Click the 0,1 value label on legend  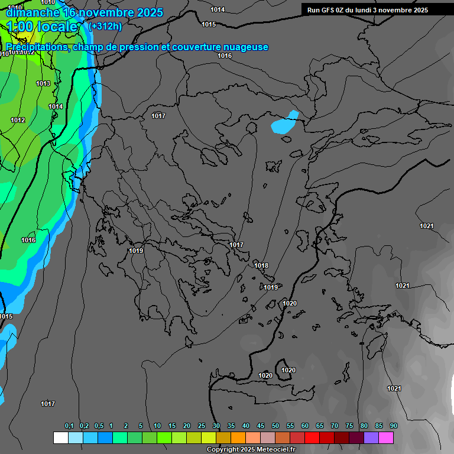69,426
